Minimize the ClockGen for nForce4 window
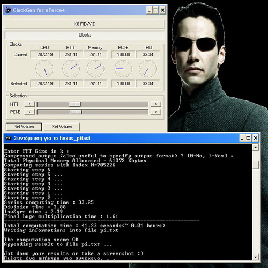 [149, 10]
